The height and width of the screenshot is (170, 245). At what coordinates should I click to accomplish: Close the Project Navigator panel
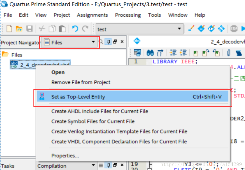tap(122, 42)
